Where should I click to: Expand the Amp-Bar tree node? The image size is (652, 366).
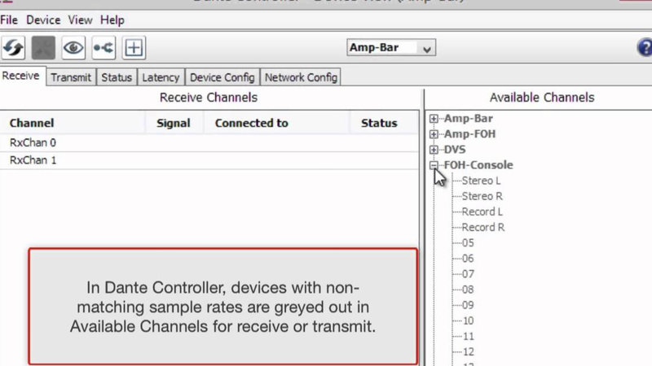[434, 119]
